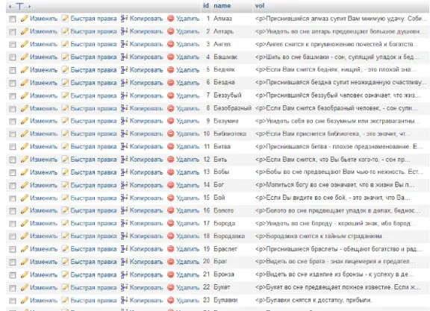Screen dimensions: 430x311
Task: Click the pencil edit icon for Библиотека row
Action: point(25,133)
